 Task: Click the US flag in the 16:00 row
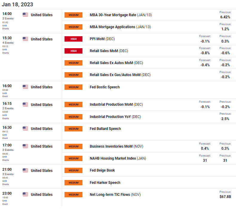25,87
